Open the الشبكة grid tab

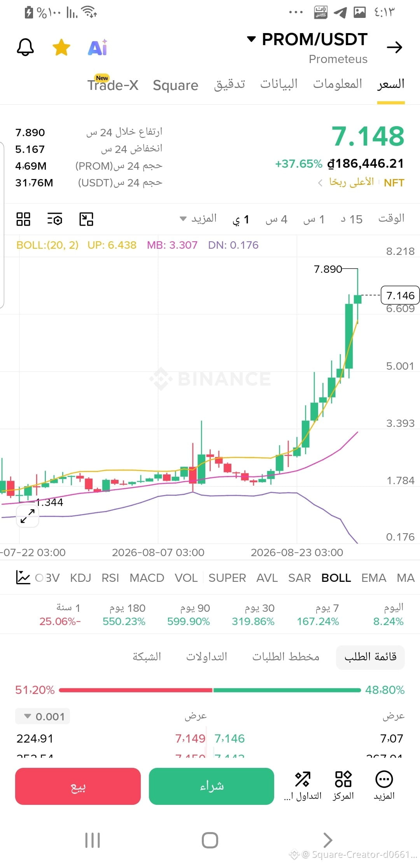click(147, 657)
